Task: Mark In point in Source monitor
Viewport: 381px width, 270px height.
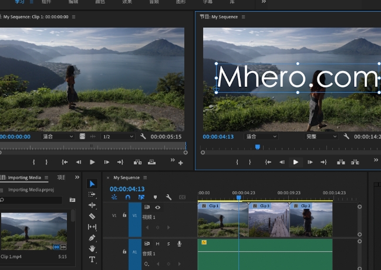Action: pyautogui.click(x=34, y=162)
